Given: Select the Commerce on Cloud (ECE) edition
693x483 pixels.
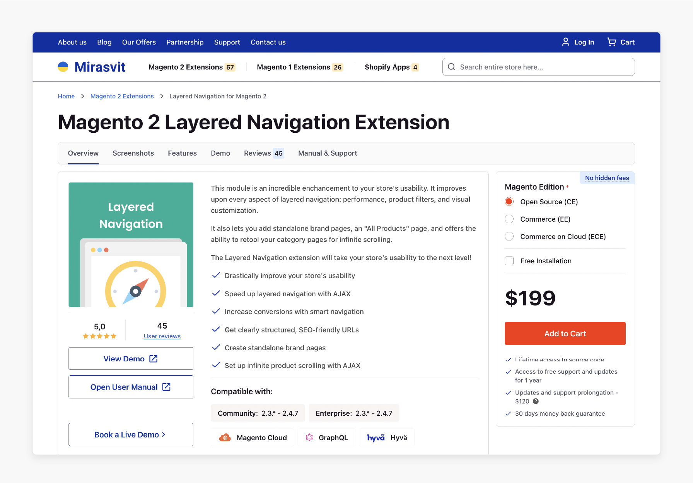Looking at the screenshot, I should click(509, 236).
